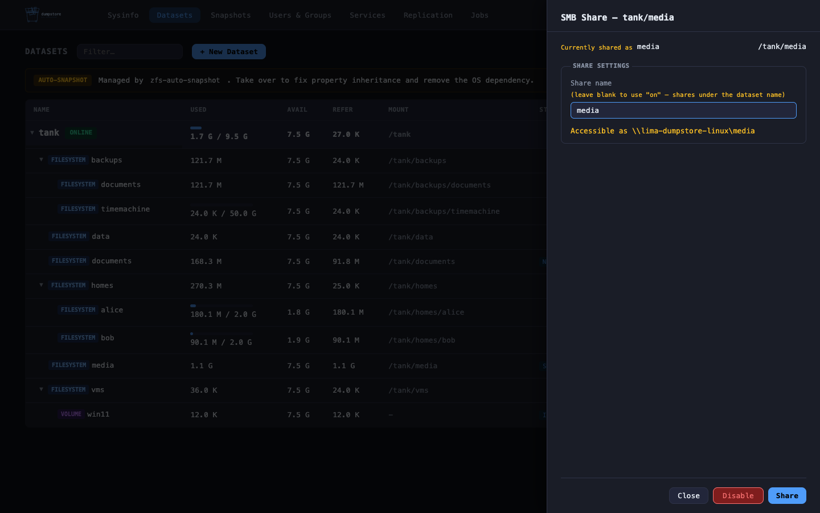Click the AVAIL column header

tap(297, 110)
